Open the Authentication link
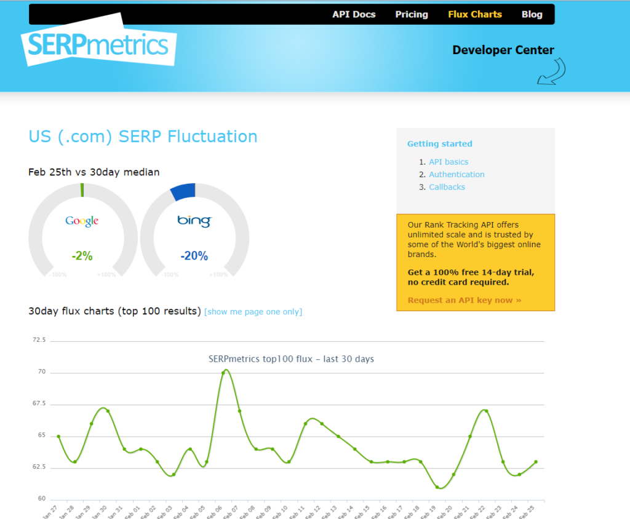The width and height of the screenshot is (630, 519). coord(457,175)
